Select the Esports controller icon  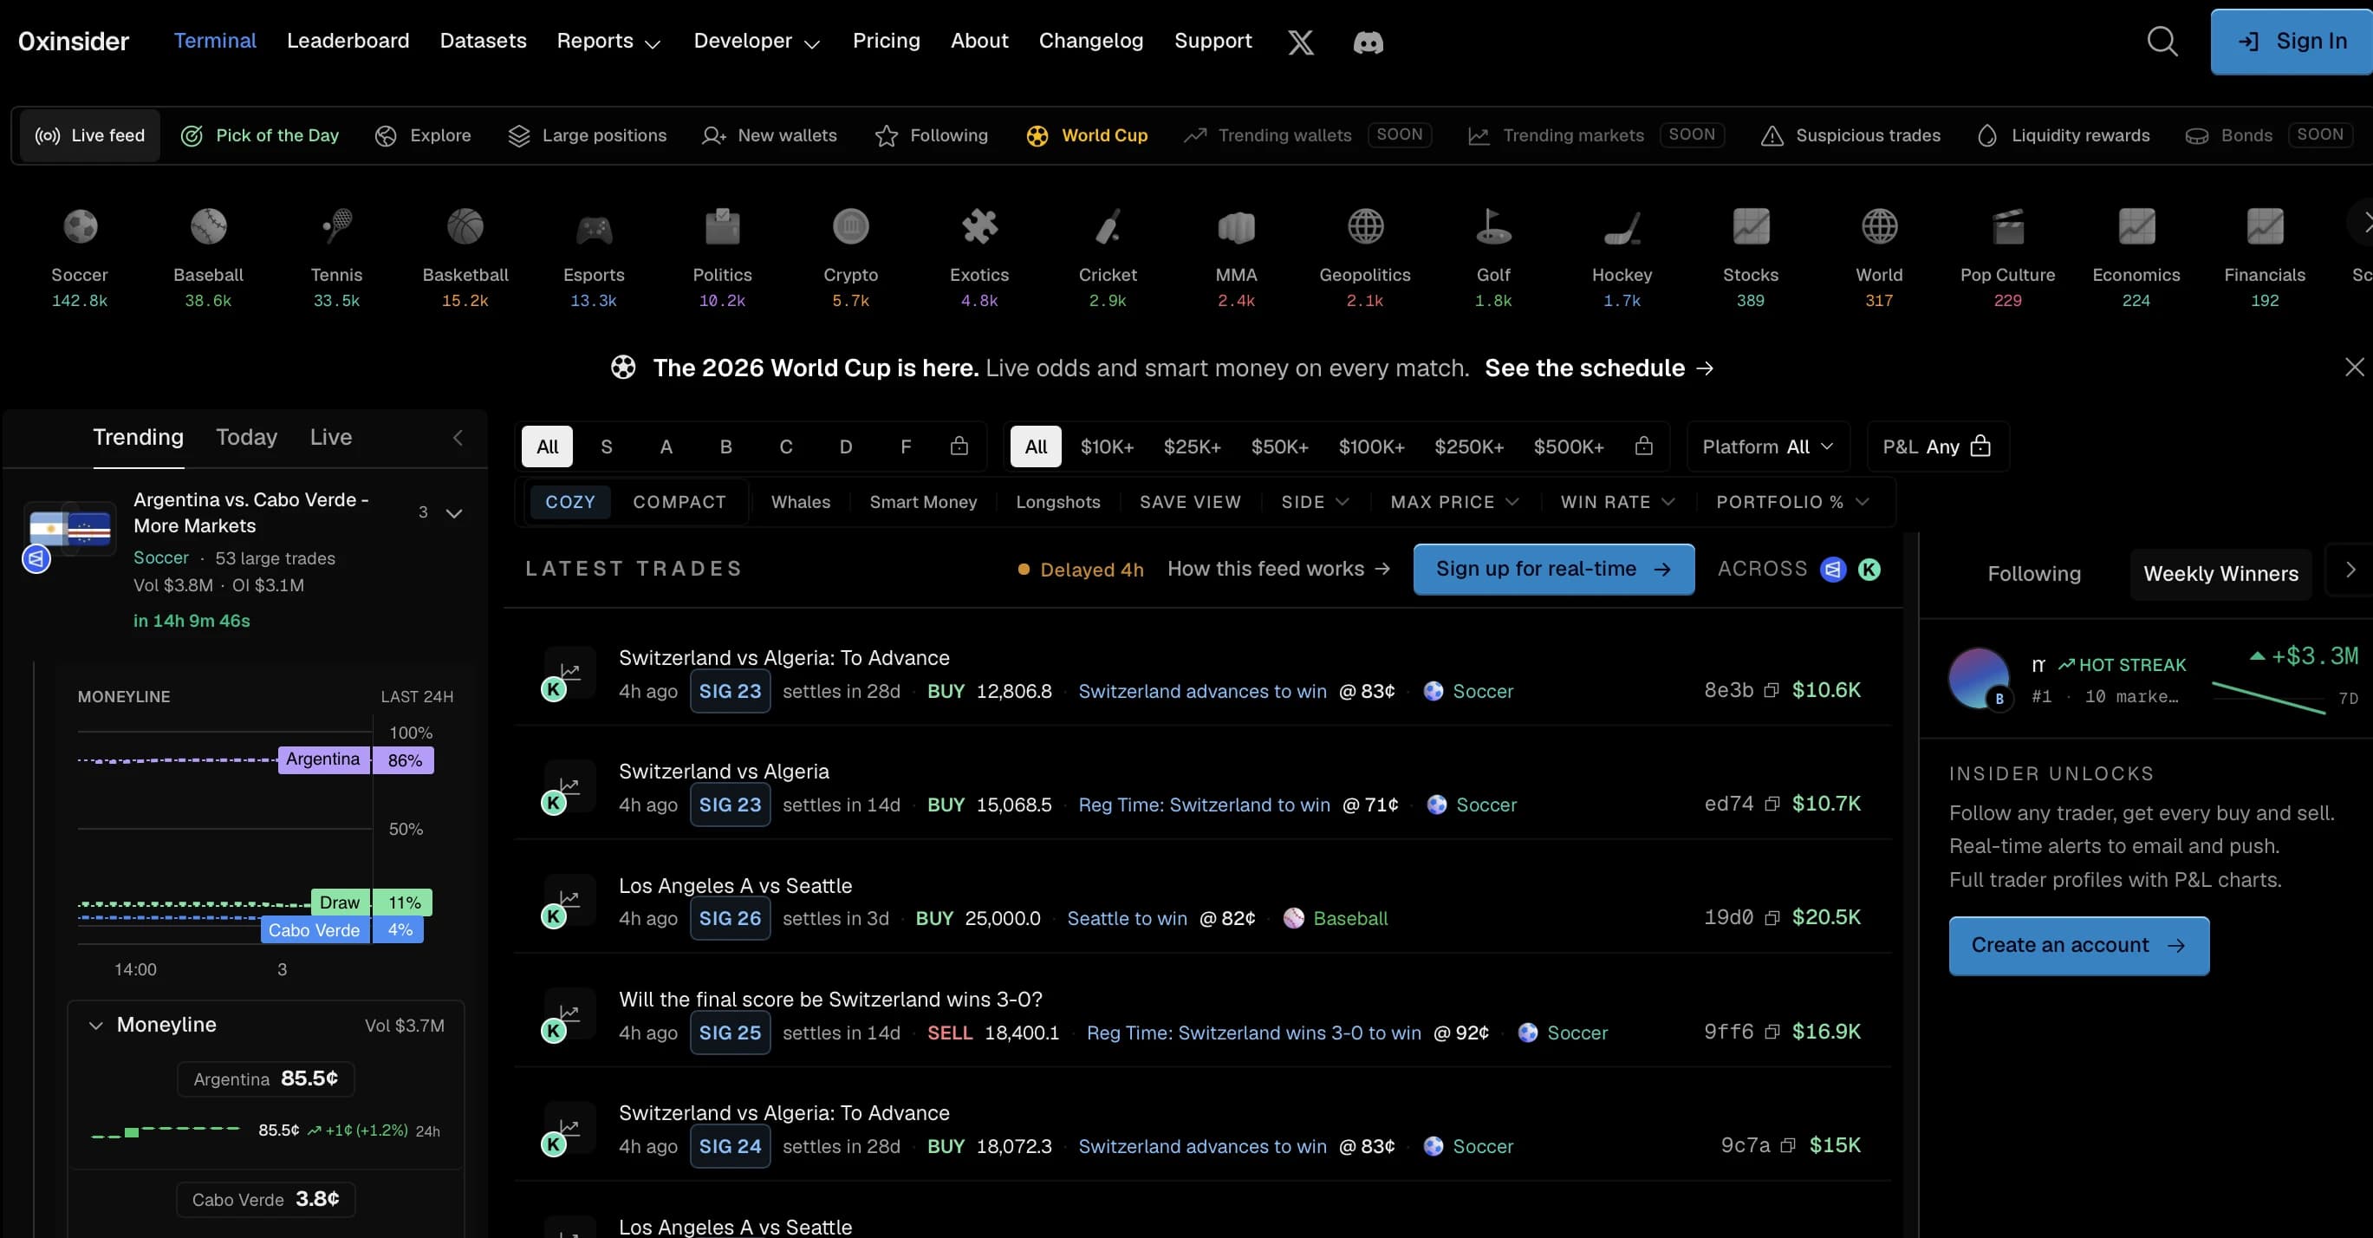pyautogui.click(x=595, y=229)
